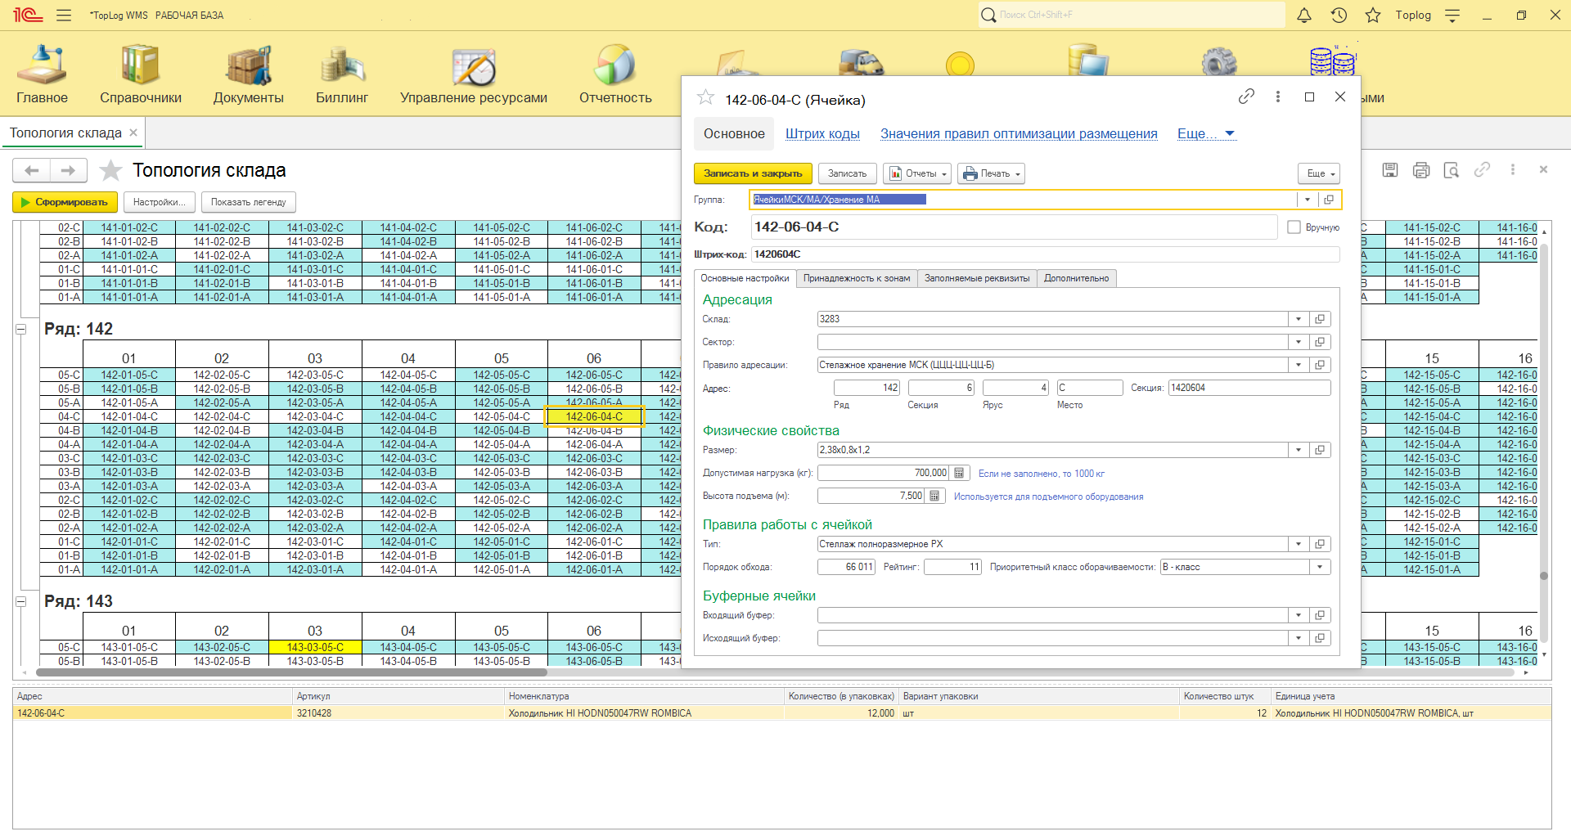Screen dimensions: 1571x836
Task: Open favorites star in title bar
Action: pos(1373,15)
